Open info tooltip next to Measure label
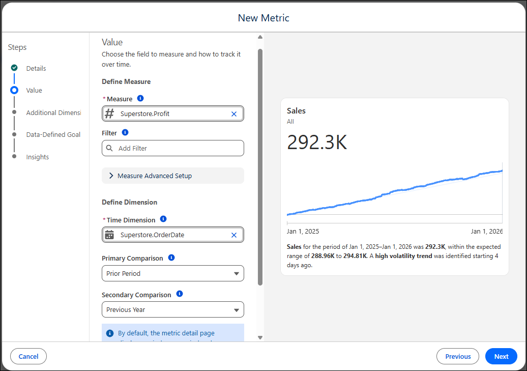 click(x=140, y=98)
